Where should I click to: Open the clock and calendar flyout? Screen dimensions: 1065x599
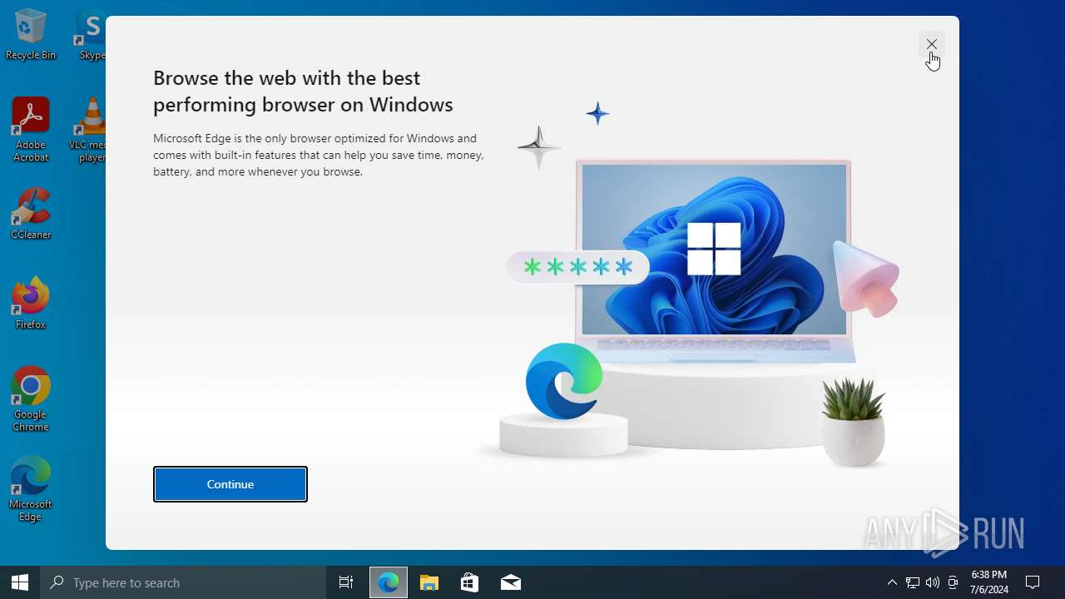(x=989, y=582)
